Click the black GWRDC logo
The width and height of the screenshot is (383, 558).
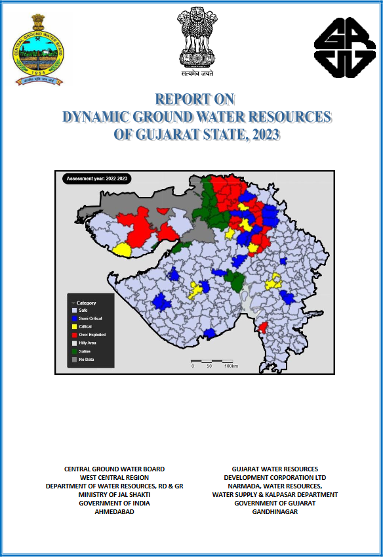344,47
